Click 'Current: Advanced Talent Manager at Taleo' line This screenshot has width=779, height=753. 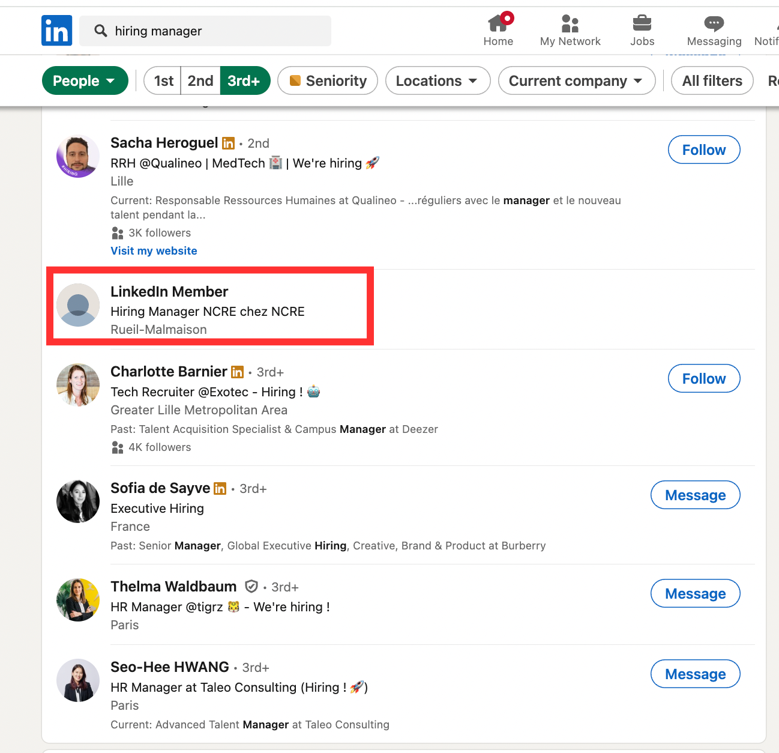[250, 725]
